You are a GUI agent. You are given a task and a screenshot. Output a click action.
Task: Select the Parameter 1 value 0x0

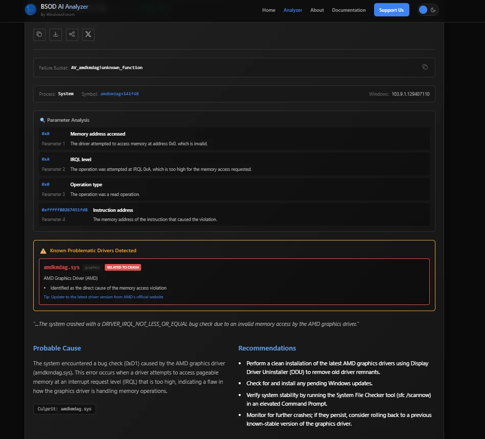coord(45,134)
